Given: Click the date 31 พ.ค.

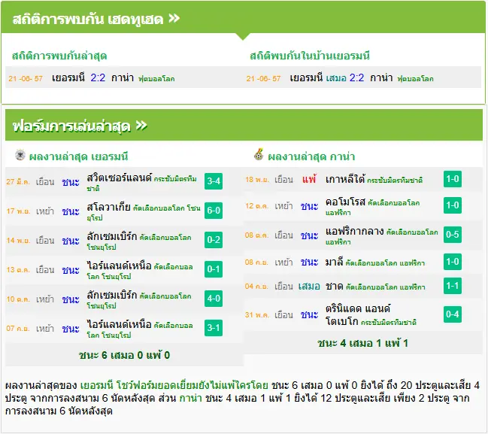Looking at the screenshot, I should click(257, 314).
